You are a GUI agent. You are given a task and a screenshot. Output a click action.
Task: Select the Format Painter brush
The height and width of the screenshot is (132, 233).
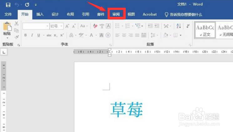point(17,37)
